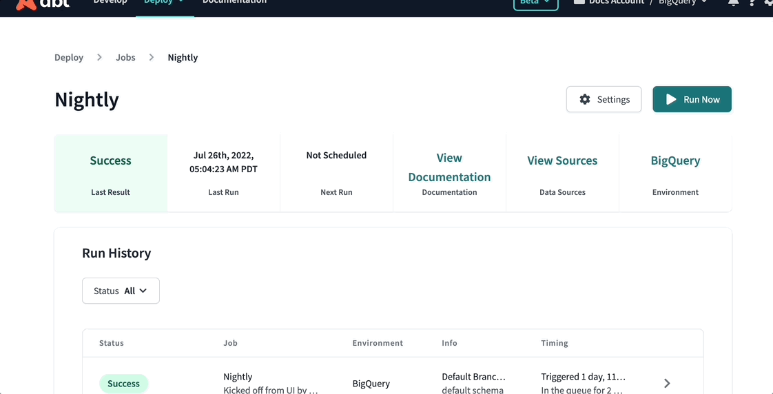Click the Docs Account icon
Image resolution: width=773 pixels, height=394 pixels.
click(x=579, y=2)
